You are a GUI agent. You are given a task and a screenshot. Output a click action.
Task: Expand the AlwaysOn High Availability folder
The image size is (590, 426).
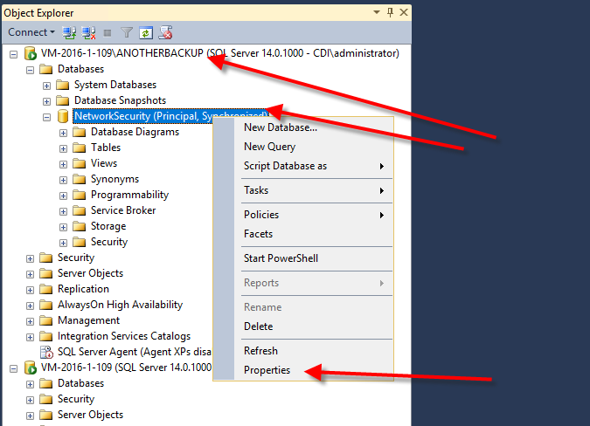click(30, 306)
